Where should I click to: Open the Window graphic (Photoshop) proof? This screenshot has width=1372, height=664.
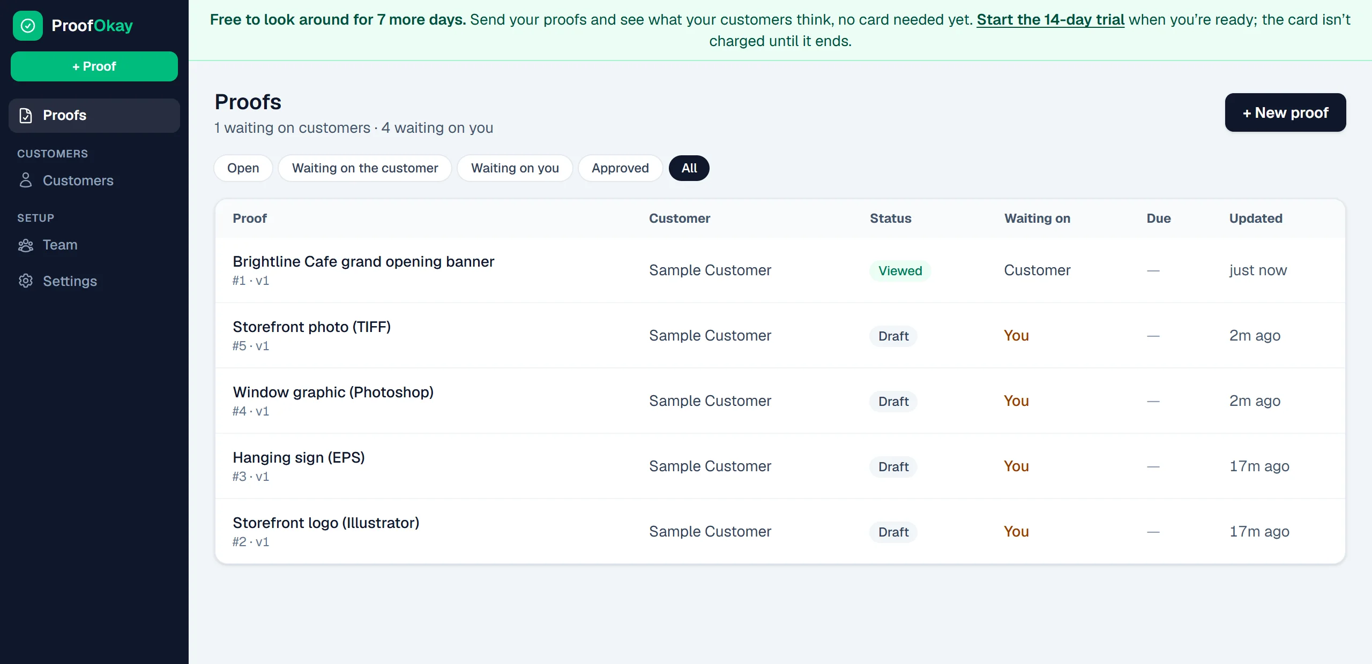tap(333, 392)
